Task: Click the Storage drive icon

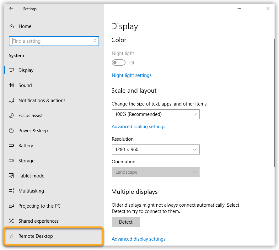Action: (x=12, y=161)
